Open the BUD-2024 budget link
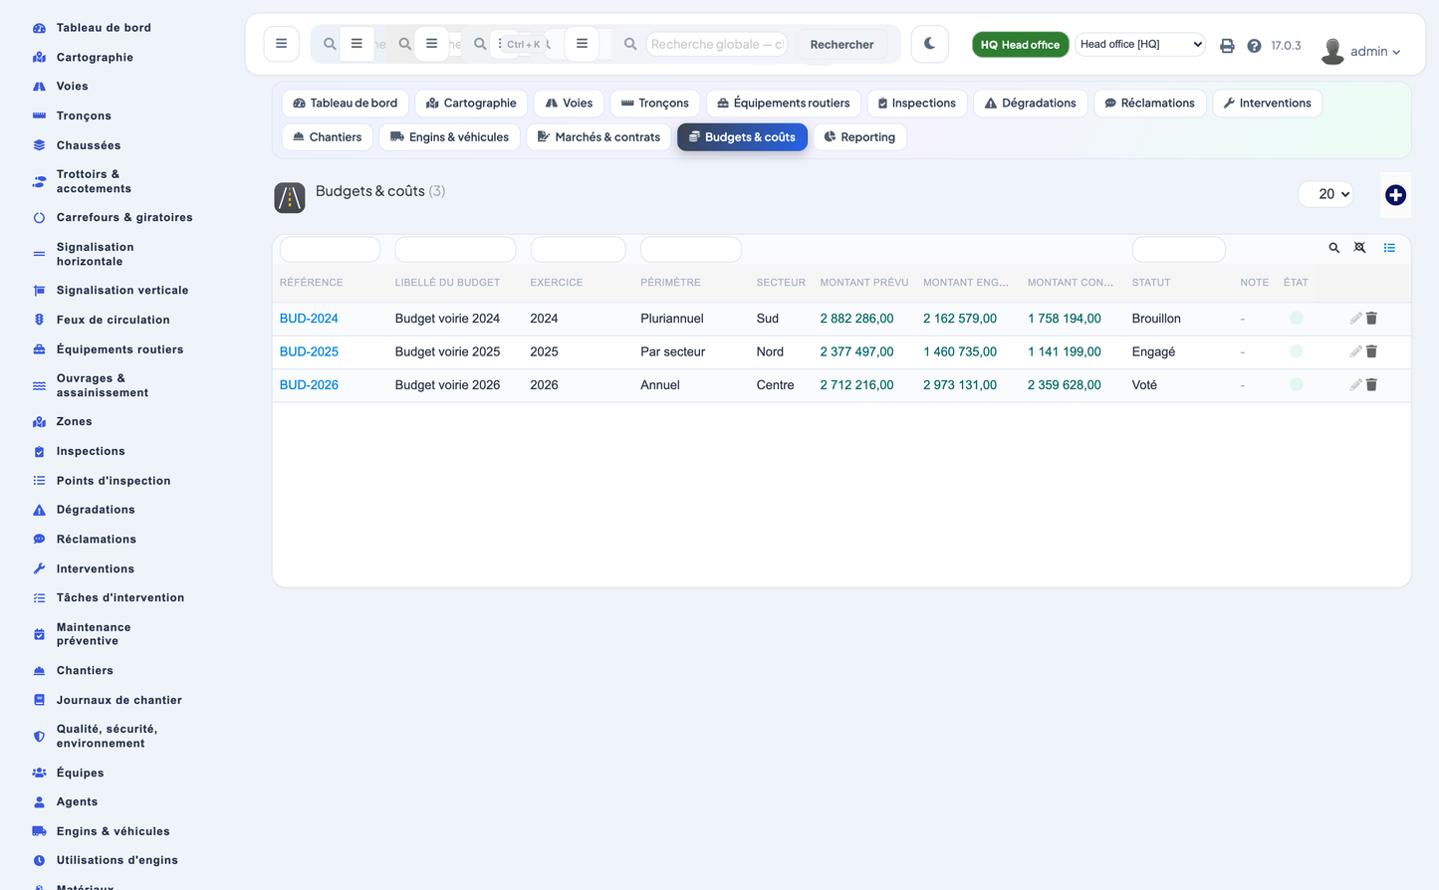Image resolution: width=1439 pixels, height=890 pixels. coord(309,319)
